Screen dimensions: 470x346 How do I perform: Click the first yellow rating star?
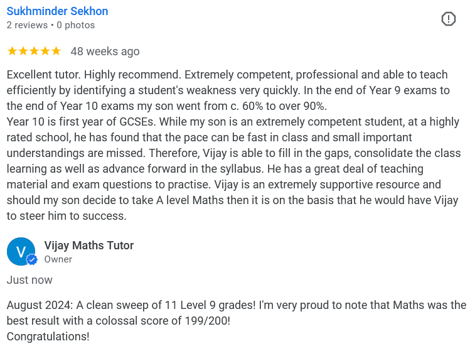click(x=12, y=51)
